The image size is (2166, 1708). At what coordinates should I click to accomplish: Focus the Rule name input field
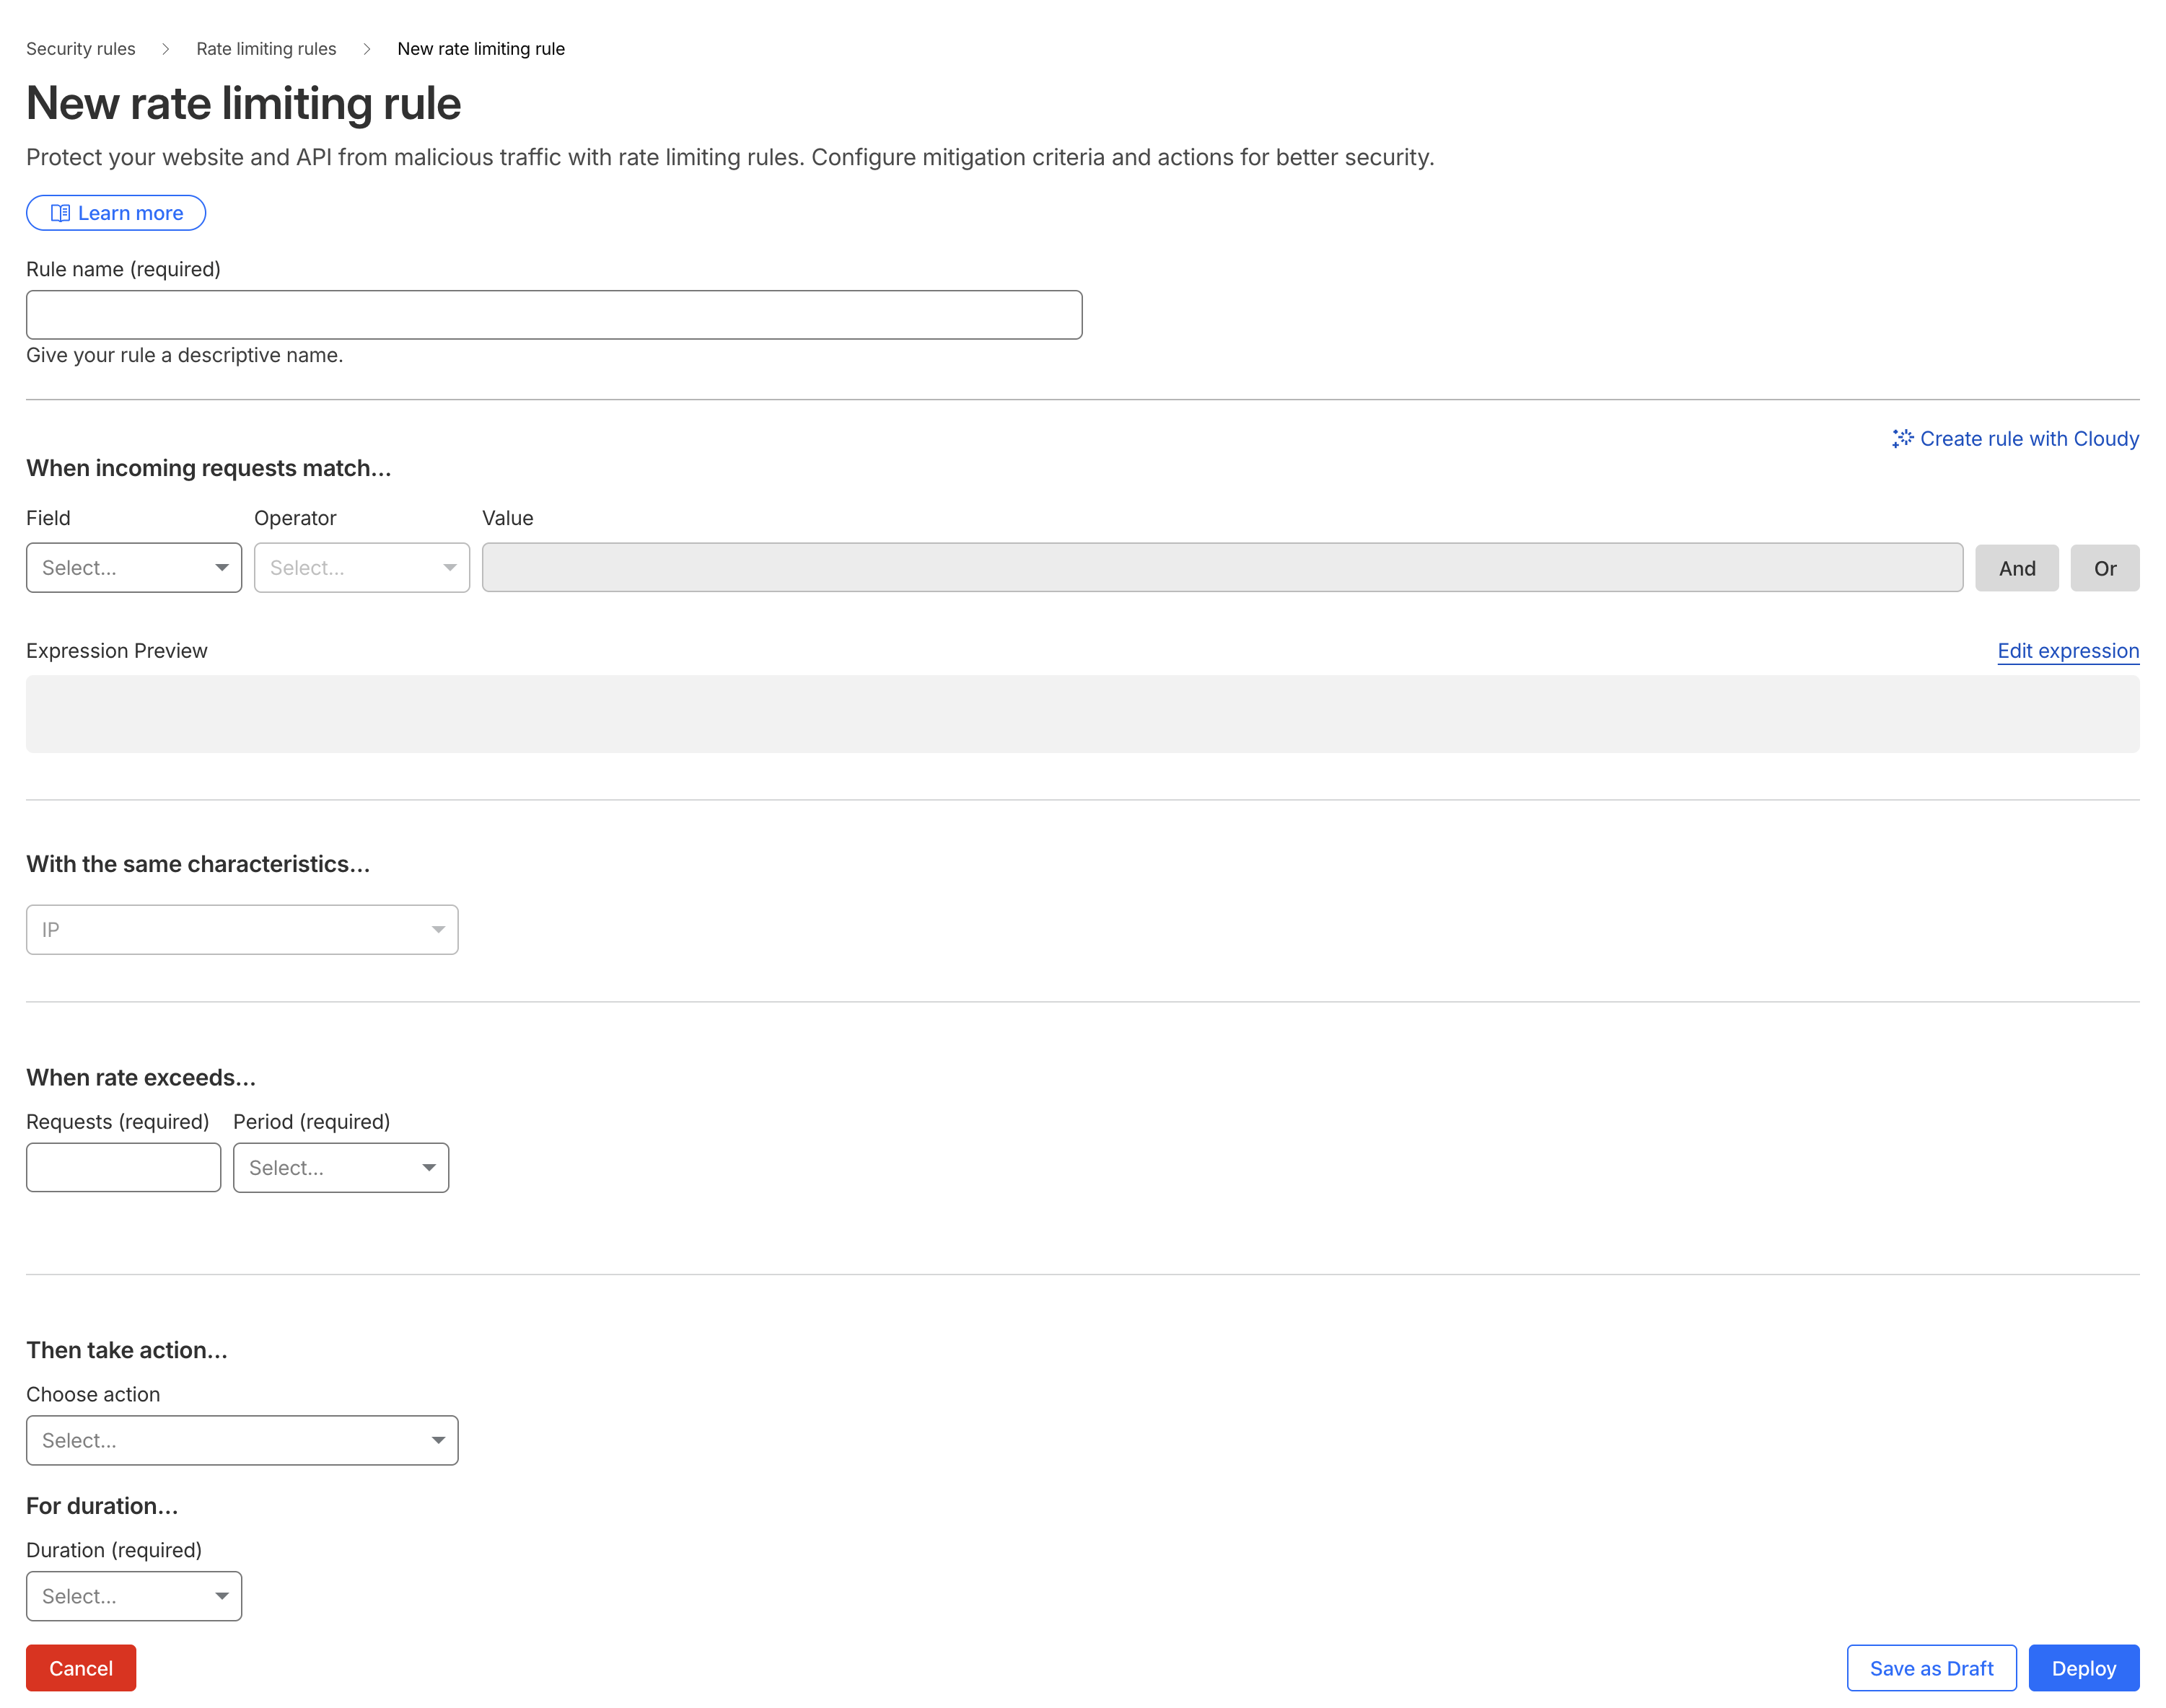(x=554, y=315)
